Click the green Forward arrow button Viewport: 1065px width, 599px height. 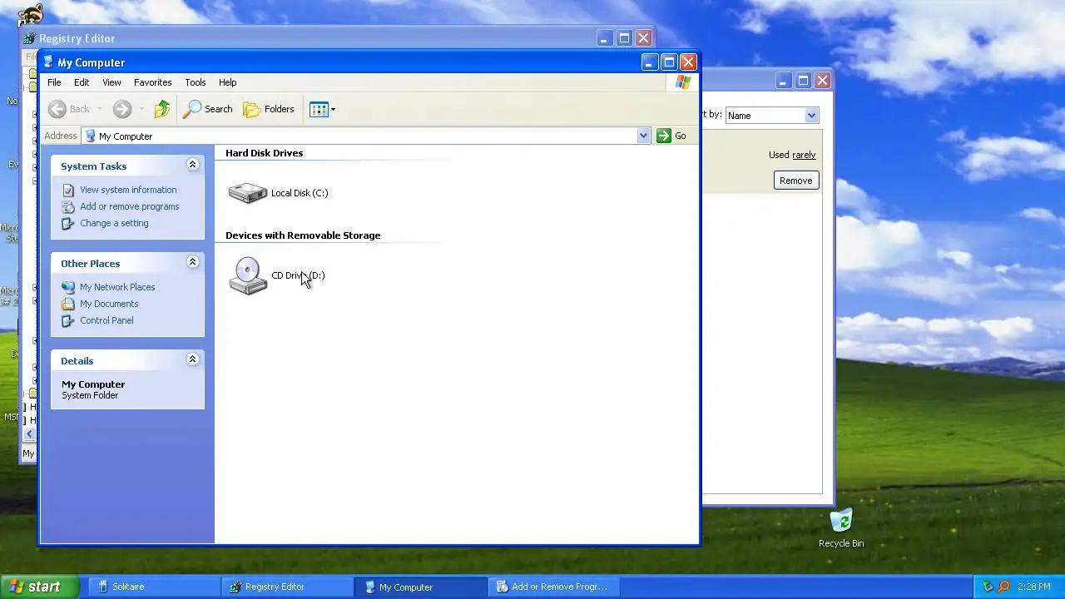pos(122,109)
